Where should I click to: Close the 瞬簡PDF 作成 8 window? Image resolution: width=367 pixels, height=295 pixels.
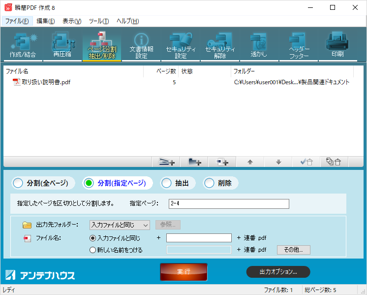tap(355, 7)
